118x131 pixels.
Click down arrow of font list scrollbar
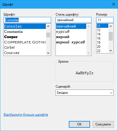pyautogui.click(x=48, y=53)
